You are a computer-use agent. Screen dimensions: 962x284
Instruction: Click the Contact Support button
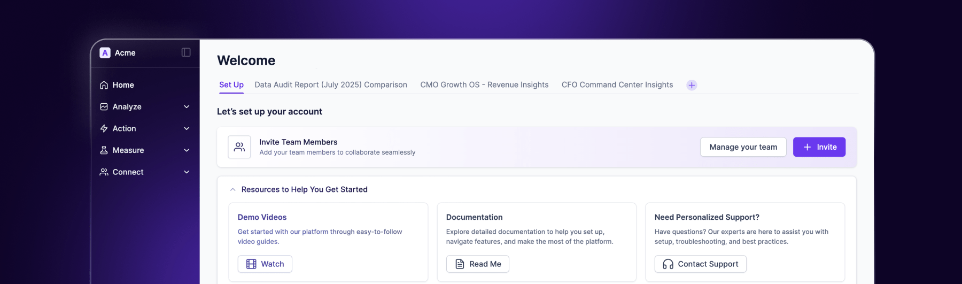pyautogui.click(x=700, y=264)
